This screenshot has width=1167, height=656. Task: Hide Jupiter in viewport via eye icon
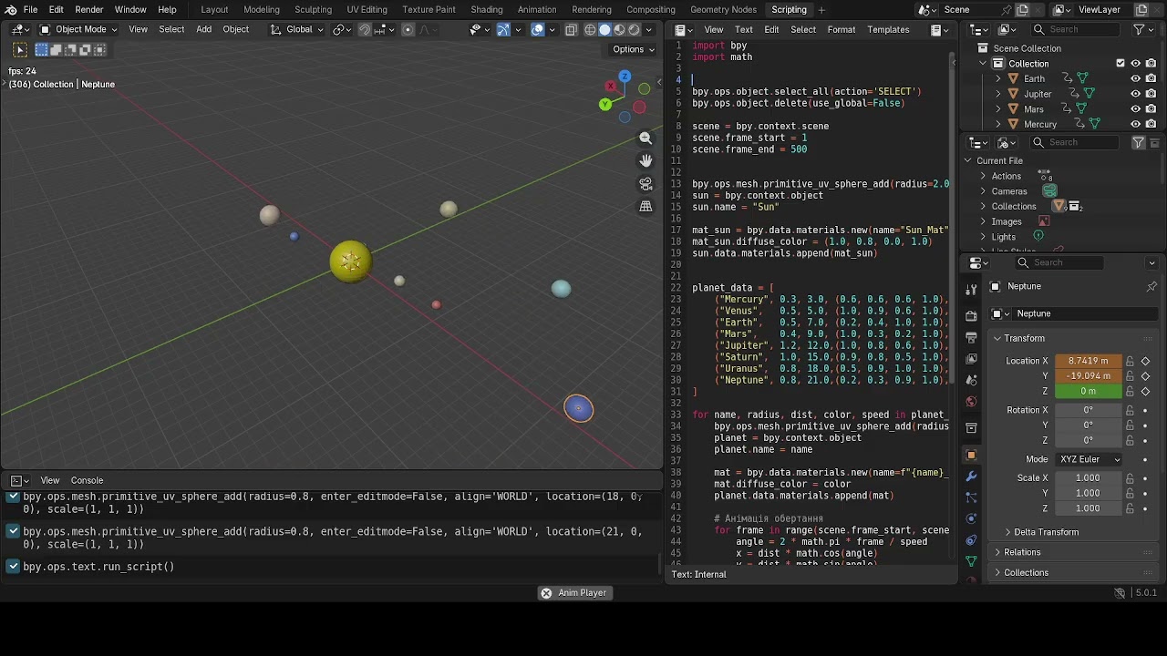(1136, 94)
